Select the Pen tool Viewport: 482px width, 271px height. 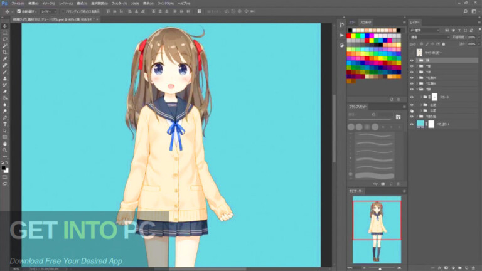pyautogui.click(x=4, y=118)
